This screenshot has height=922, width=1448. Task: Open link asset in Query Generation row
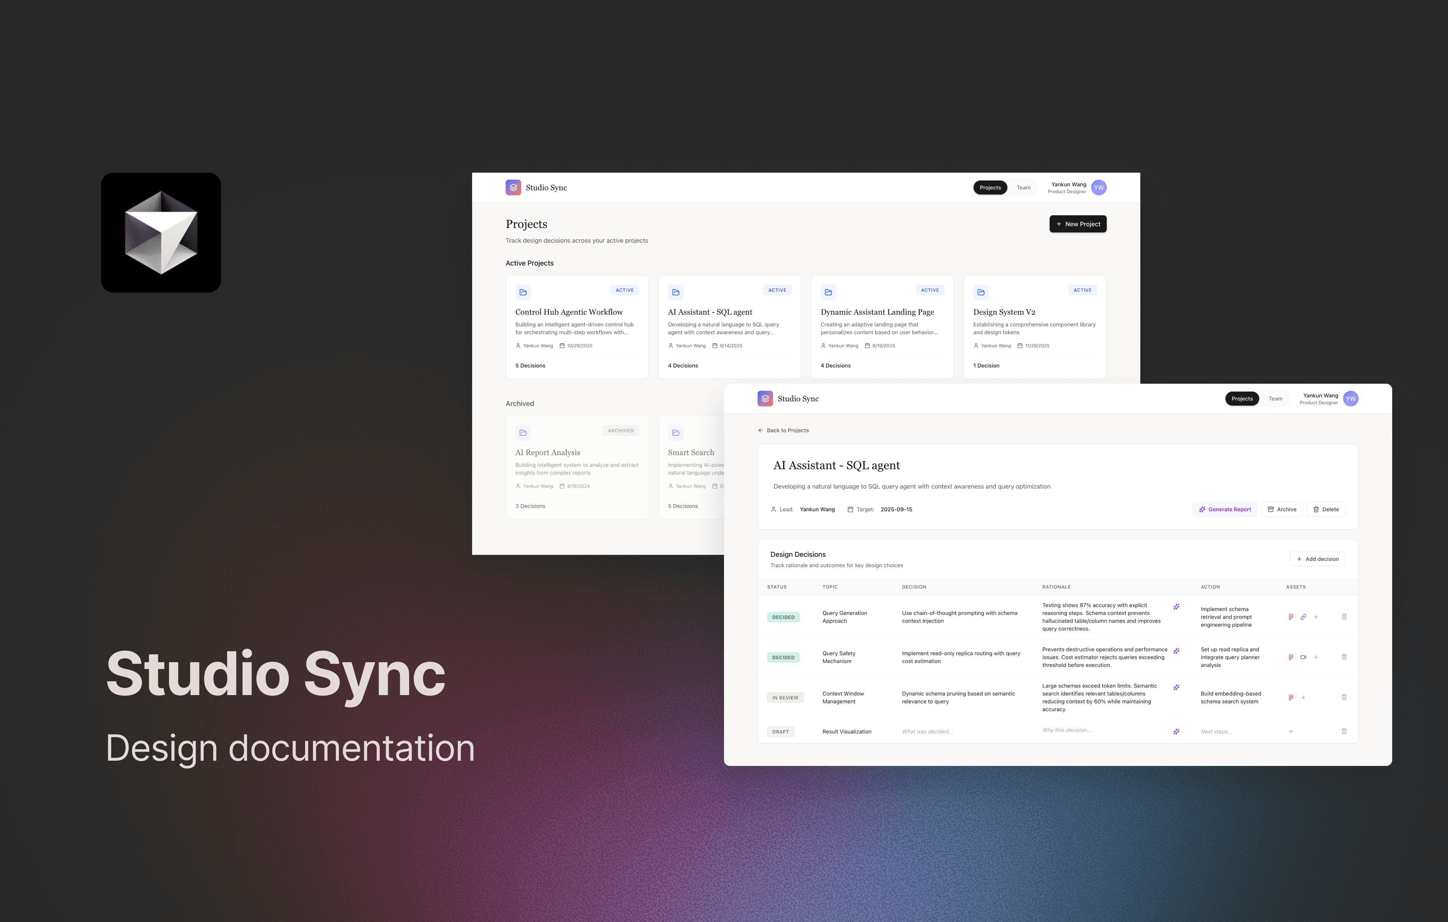point(1303,617)
